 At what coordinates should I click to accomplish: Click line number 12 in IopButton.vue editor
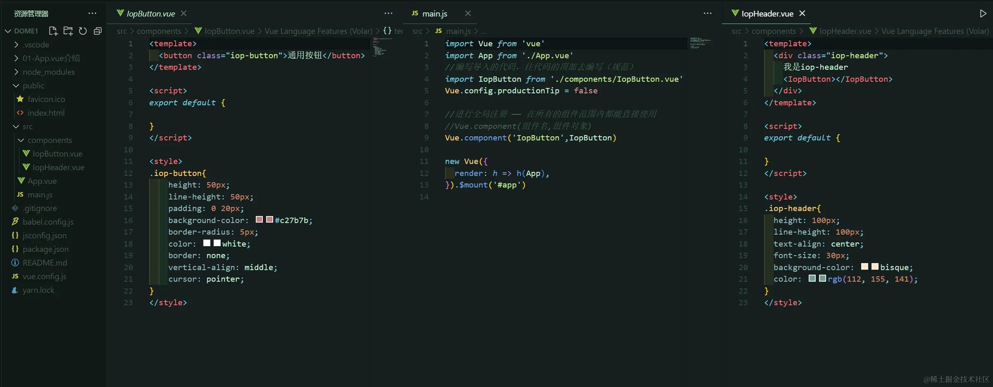(x=128, y=173)
